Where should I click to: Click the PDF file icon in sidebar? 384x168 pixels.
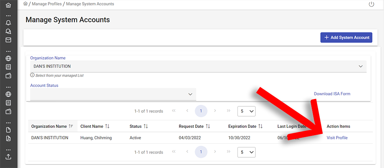tap(8, 138)
